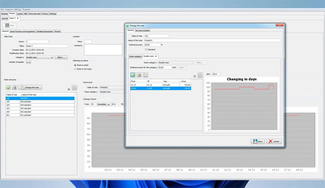Image resolution: width=325 pixels, height=188 pixels.
Task: Select the Room is ready option
Action: click(x=75, y=65)
